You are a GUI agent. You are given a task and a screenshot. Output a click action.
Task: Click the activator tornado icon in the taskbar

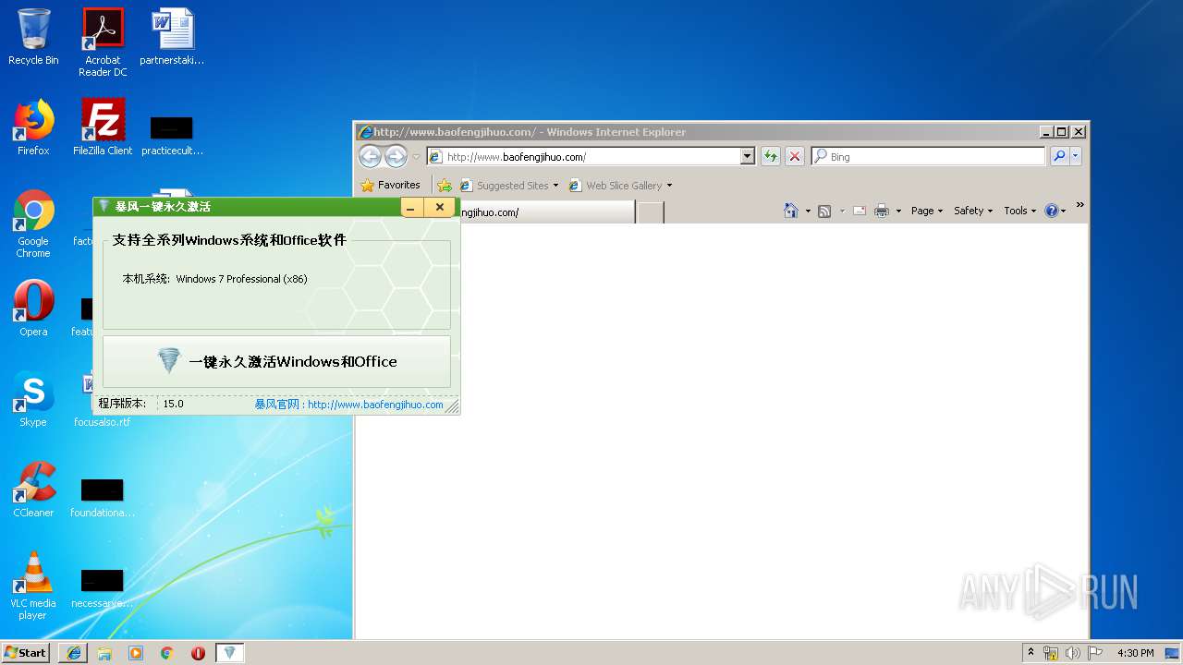tap(230, 653)
